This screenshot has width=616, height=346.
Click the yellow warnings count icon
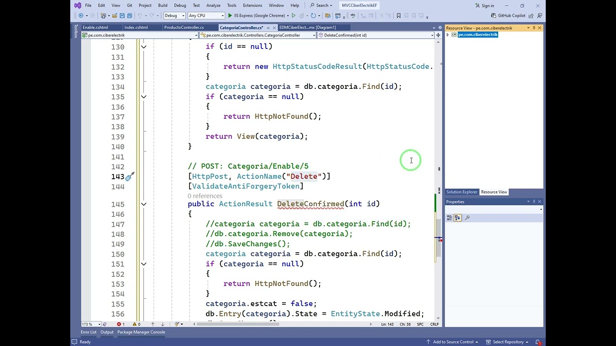135,324
